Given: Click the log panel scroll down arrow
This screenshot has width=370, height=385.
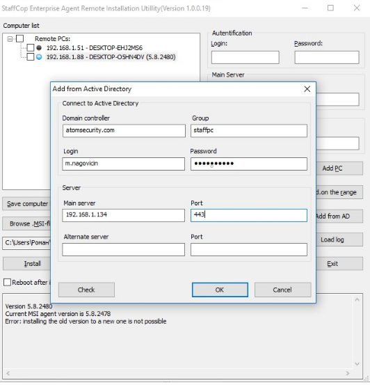Looking at the screenshot, I should coord(357,364).
